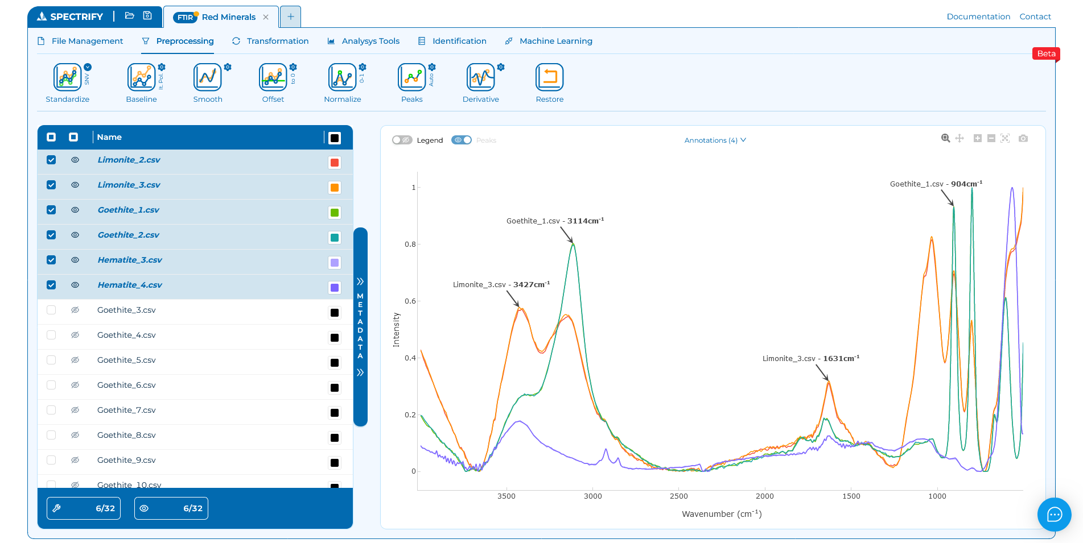This screenshot has height=543, width=1083.
Task: Change the color swatch for Hematite_3.csv
Action: click(335, 262)
